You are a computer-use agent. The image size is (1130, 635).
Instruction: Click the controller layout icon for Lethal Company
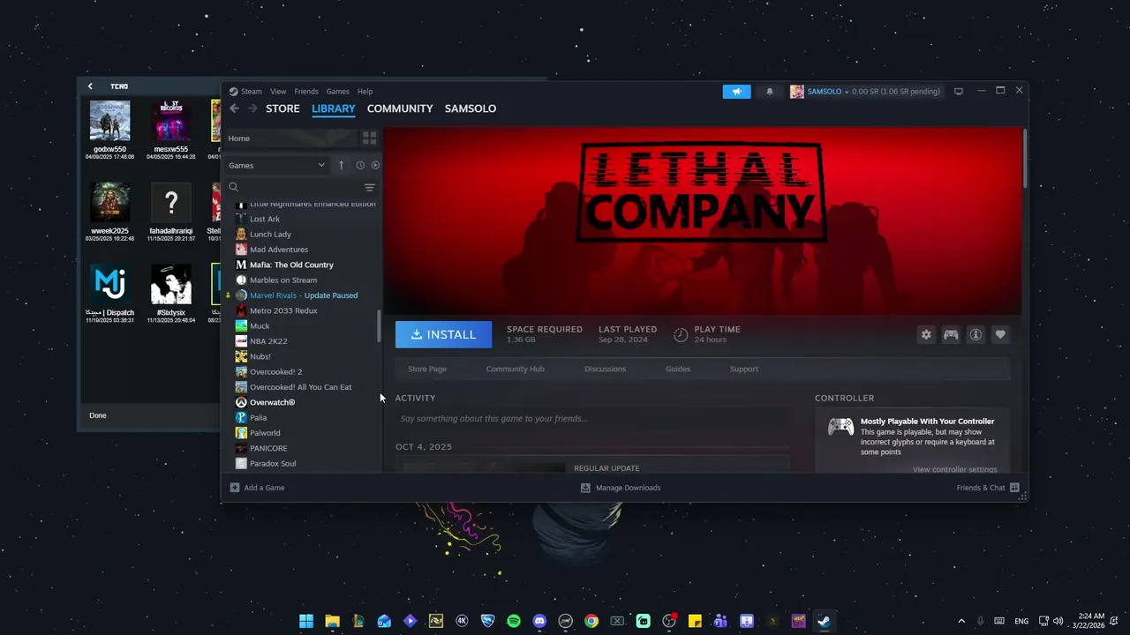click(x=951, y=334)
